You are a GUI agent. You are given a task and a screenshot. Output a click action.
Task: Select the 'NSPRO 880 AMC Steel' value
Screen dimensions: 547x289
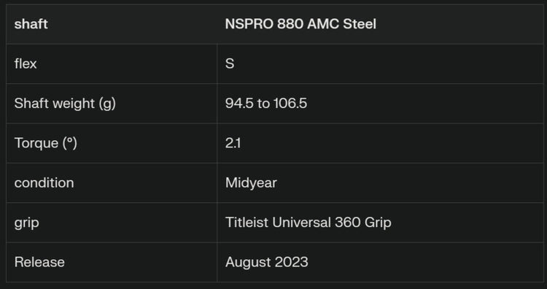(300, 24)
